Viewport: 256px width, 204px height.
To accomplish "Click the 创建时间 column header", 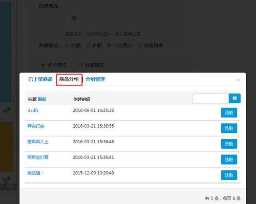I will pos(82,99).
